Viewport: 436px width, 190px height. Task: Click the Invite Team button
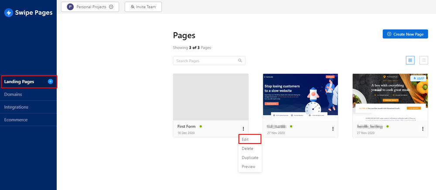point(143,7)
